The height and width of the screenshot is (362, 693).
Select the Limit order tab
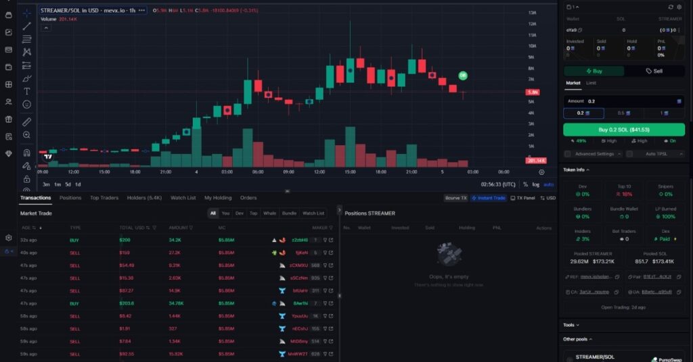(591, 83)
